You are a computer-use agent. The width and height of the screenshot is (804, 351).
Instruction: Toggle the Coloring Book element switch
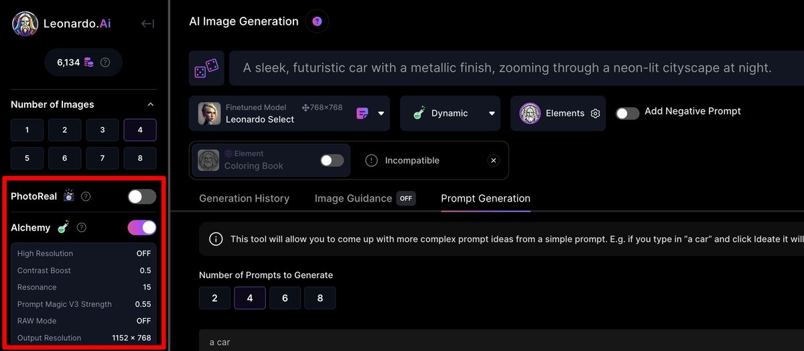click(332, 161)
